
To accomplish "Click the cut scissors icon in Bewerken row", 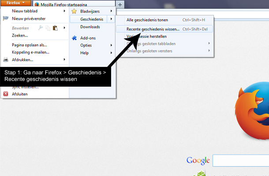I will point(40,28).
